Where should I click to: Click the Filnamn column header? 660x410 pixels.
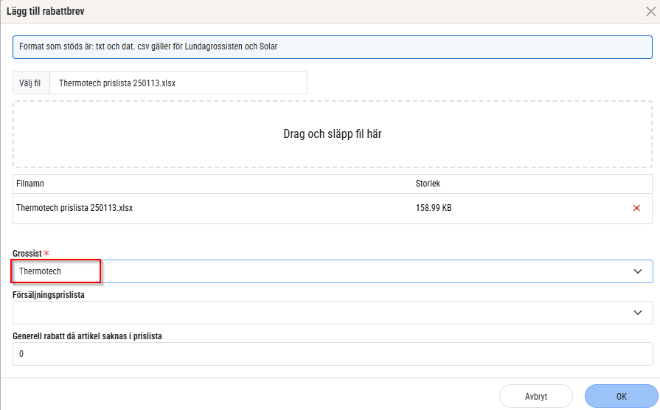pos(31,184)
